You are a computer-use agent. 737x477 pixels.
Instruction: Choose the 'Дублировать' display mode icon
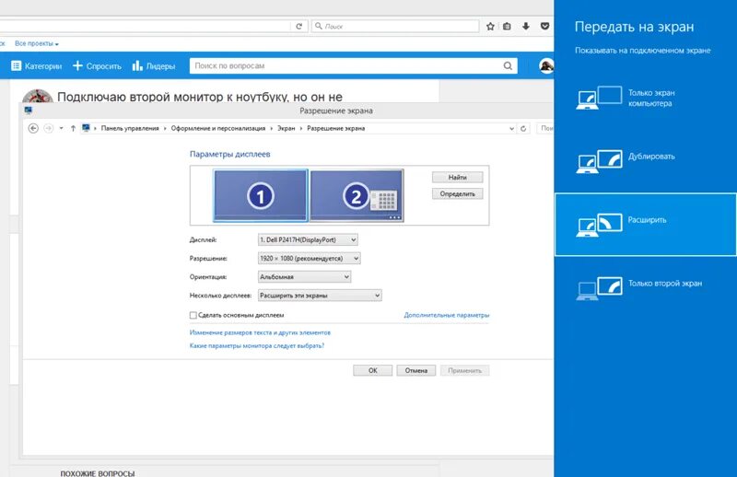coord(599,160)
